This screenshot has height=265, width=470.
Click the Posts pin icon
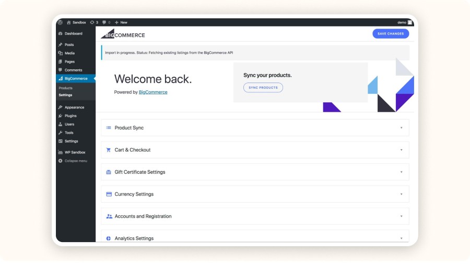click(61, 45)
